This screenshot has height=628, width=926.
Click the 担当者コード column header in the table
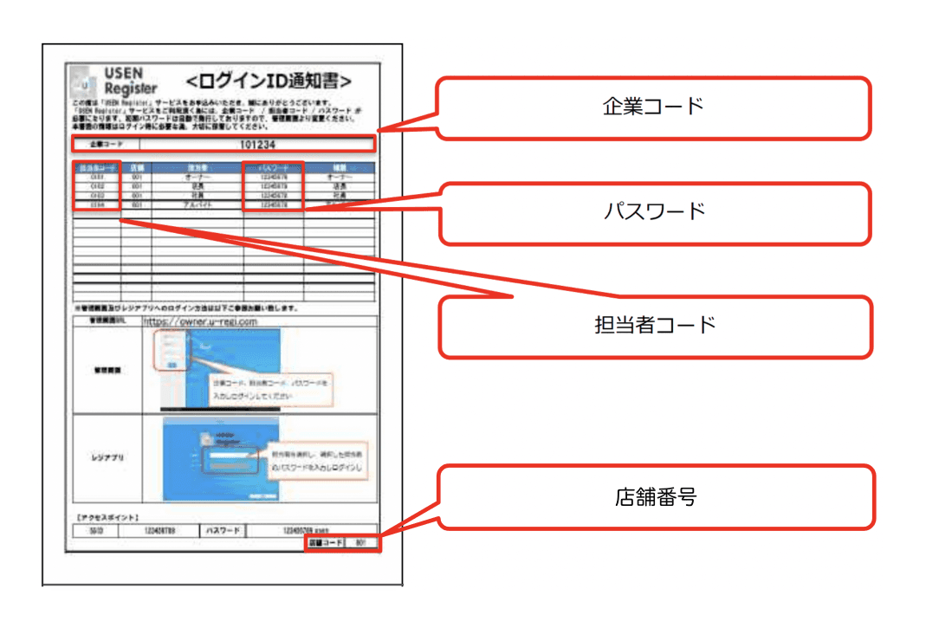tap(97, 168)
